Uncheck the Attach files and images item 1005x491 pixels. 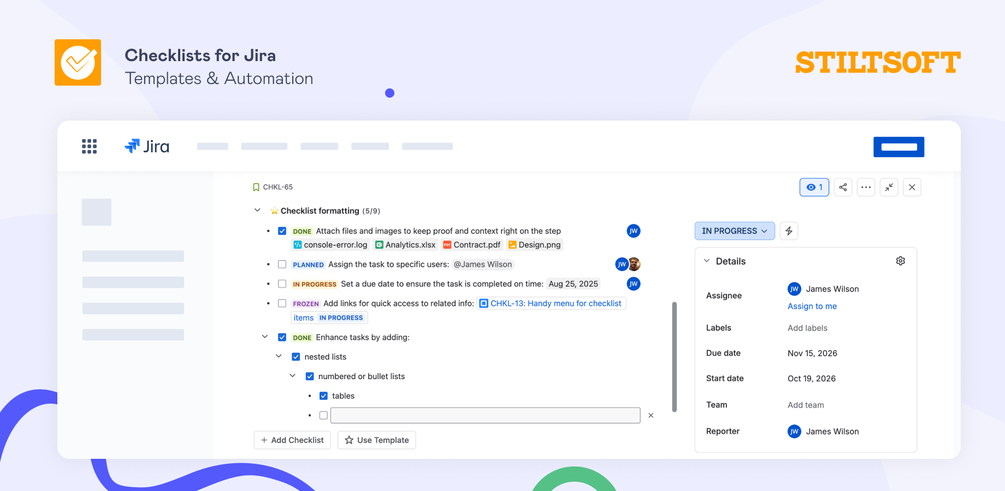coord(282,231)
